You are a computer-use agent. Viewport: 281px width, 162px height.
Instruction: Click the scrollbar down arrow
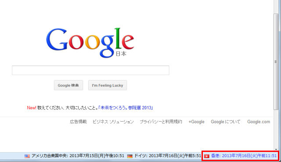(x=276, y=149)
